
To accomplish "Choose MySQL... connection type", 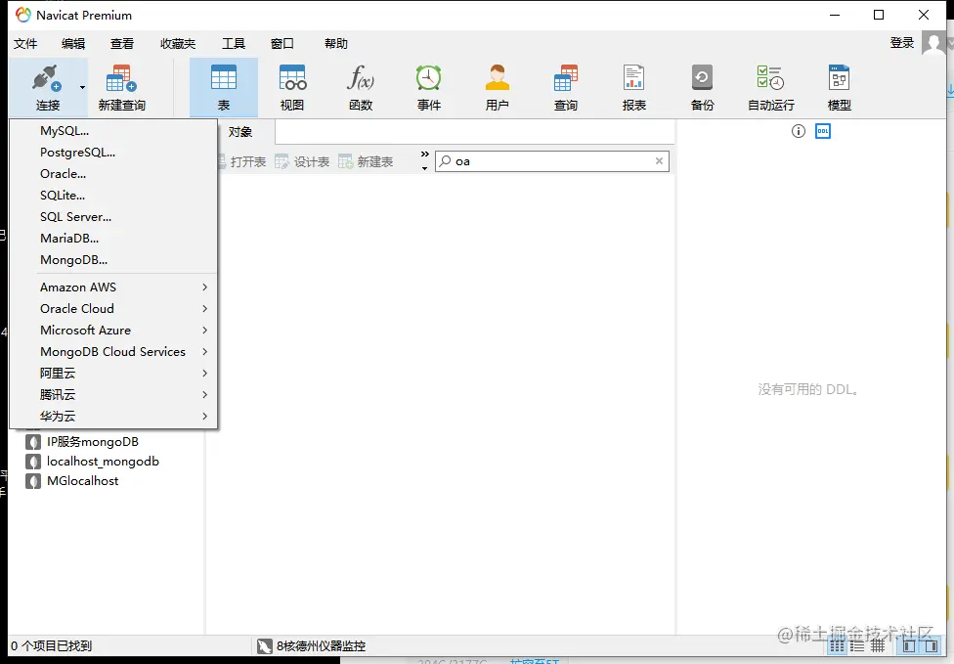I will pyautogui.click(x=113, y=131).
